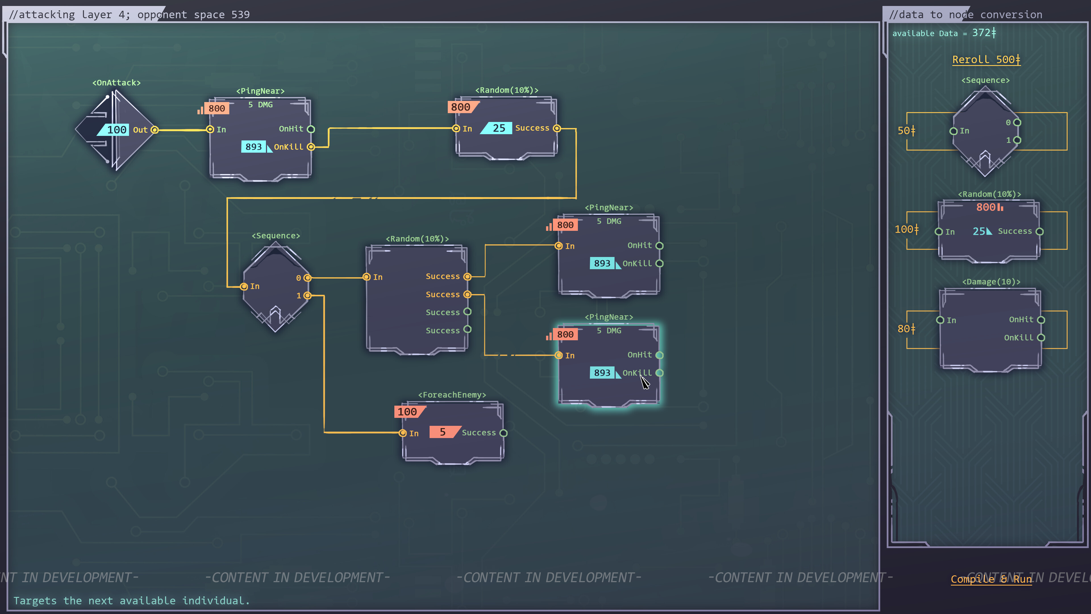
Task: Click the first Success output on the middle Random(10%) node
Action: tap(467, 276)
